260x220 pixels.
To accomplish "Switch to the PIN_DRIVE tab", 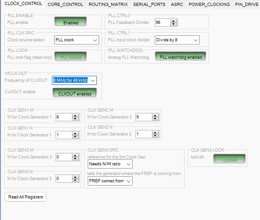I will pyautogui.click(x=247, y=4).
